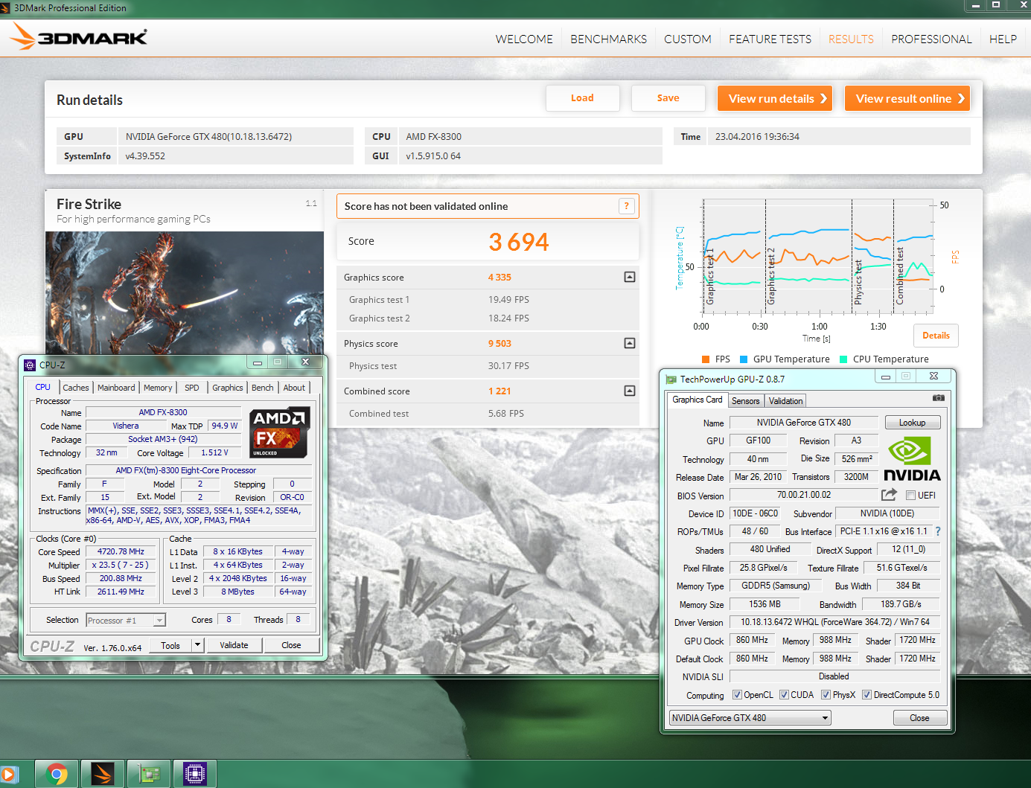Open FEATURE TESTS in 3DMark
Viewport: 1031px width, 788px height.
click(x=770, y=39)
